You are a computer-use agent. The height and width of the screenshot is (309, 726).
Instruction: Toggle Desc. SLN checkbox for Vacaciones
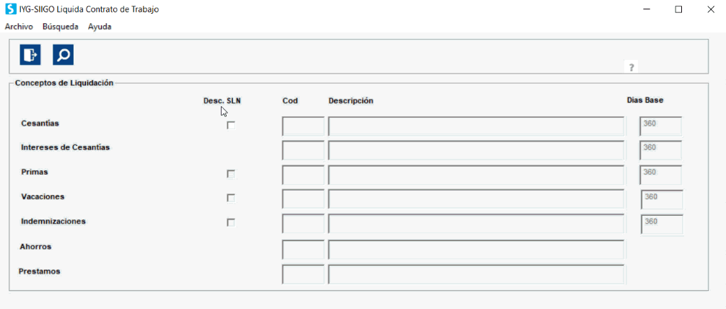point(231,198)
